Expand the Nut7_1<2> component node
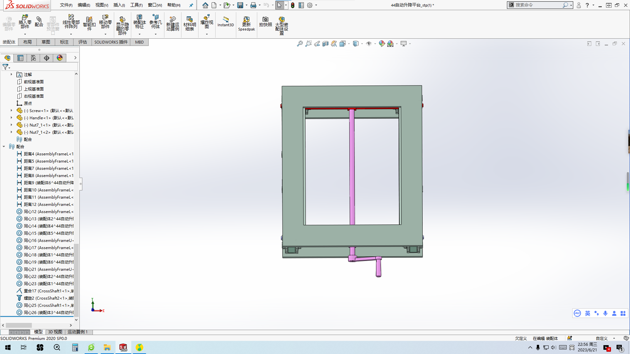The image size is (630, 354). coord(11,132)
